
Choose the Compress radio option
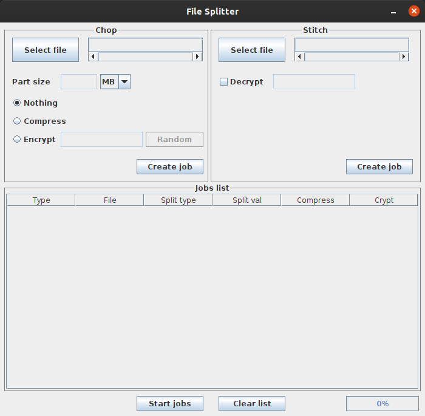pos(17,121)
